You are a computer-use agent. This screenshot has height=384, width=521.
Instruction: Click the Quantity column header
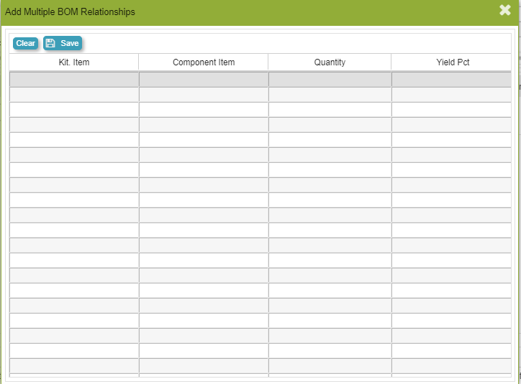(x=330, y=62)
